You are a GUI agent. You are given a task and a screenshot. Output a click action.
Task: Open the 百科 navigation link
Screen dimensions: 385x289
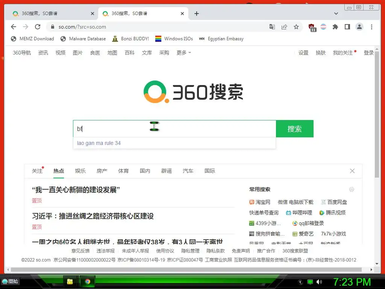pos(129,53)
